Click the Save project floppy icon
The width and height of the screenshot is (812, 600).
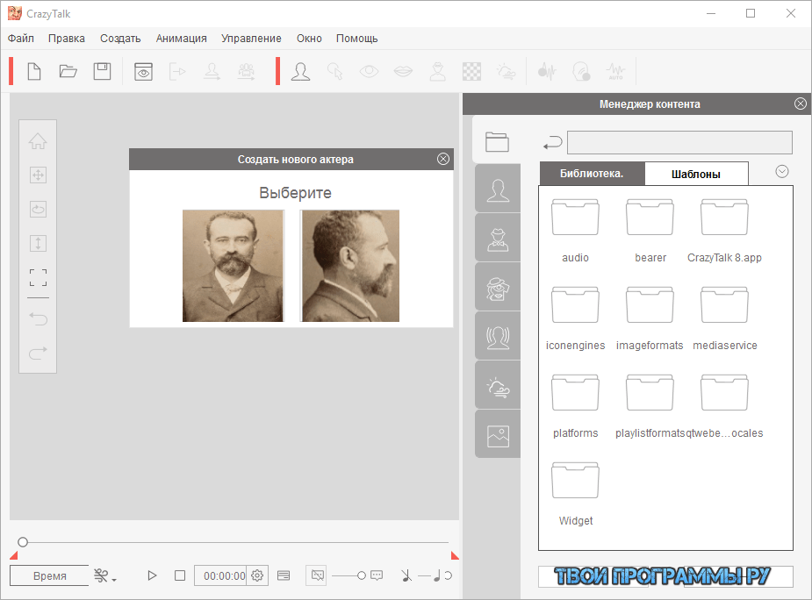click(103, 72)
